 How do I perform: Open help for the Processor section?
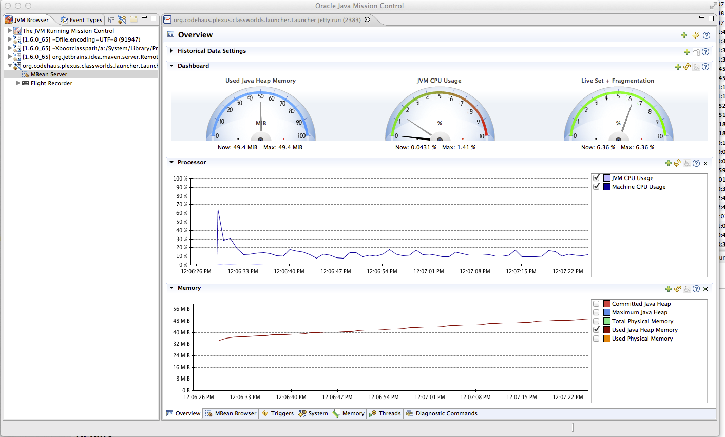(x=696, y=163)
